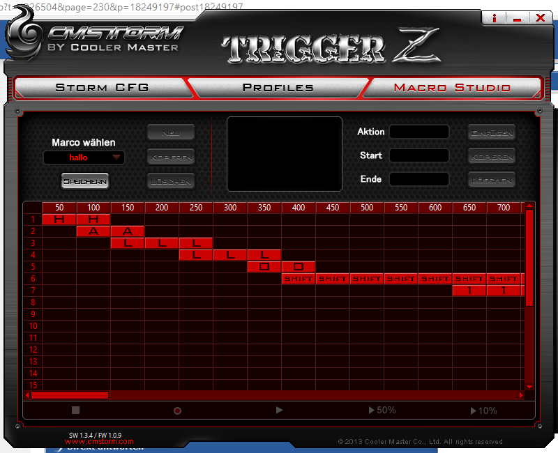
Task: Click the horizontal scrollbar thumb
Action: point(70,395)
